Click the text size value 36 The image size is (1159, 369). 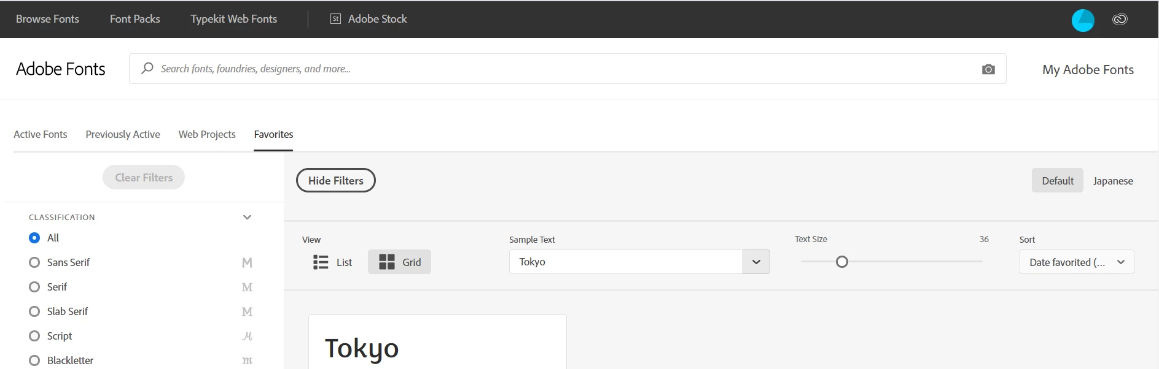click(x=984, y=239)
